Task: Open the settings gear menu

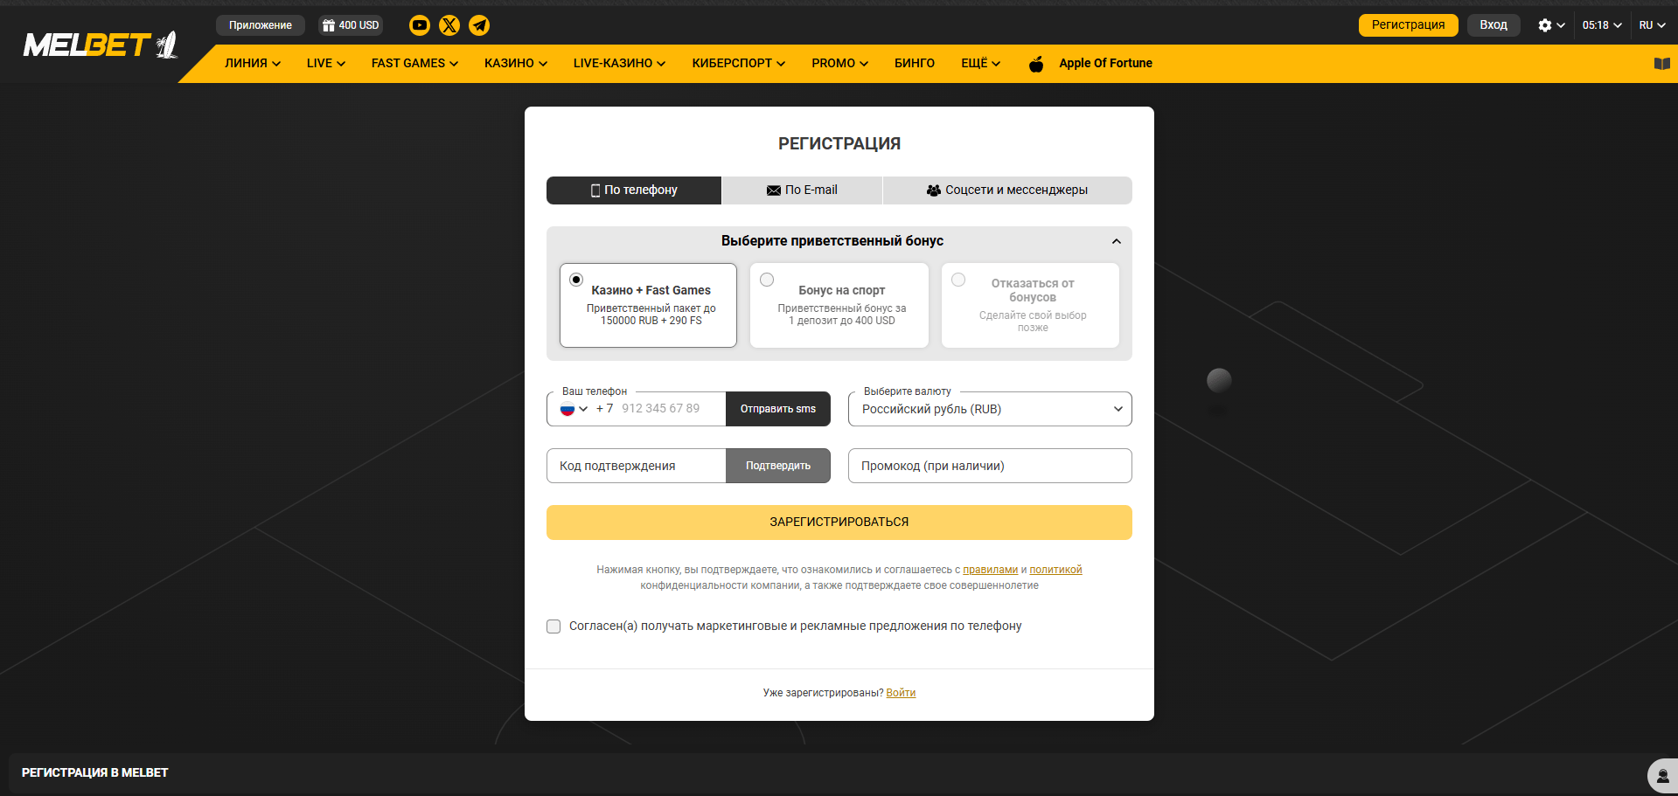Action: [1551, 25]
